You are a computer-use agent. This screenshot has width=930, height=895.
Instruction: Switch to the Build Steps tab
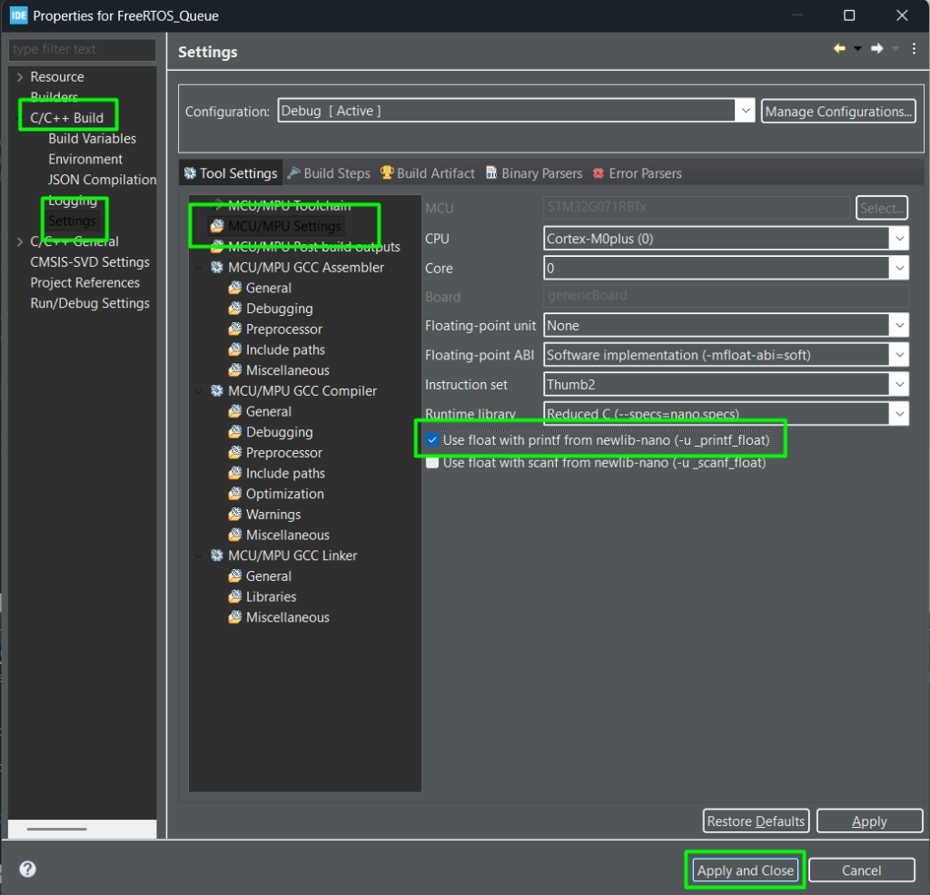point(336,173)
